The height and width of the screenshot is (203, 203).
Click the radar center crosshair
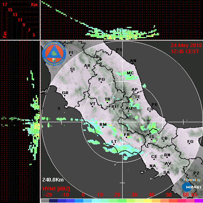[123, 122]
